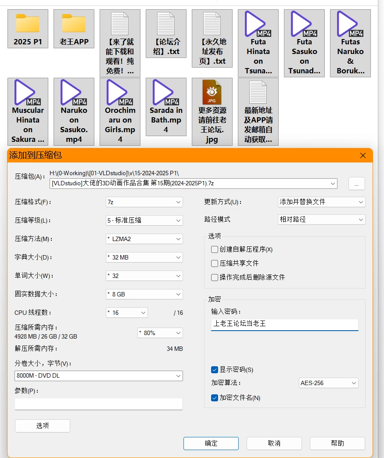
Task: Open the 分卷大小 8000M DVD DL dropdown
Action: pos(99,376)
